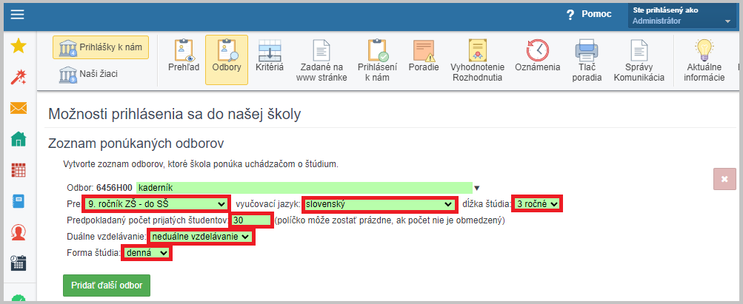
Task: Open Správy Komunikácia toolbar item
Action: click(x=639, y=60)
